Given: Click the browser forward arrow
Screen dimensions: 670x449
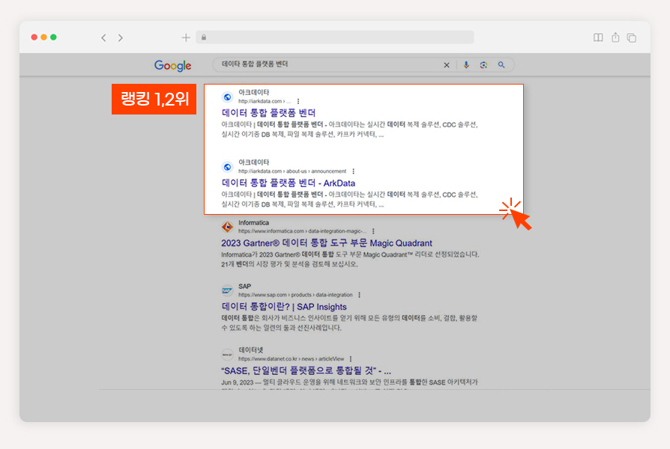Looking at the screenshot, I should tap(121, 38).
